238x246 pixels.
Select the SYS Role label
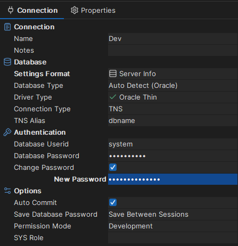point(29,237)
